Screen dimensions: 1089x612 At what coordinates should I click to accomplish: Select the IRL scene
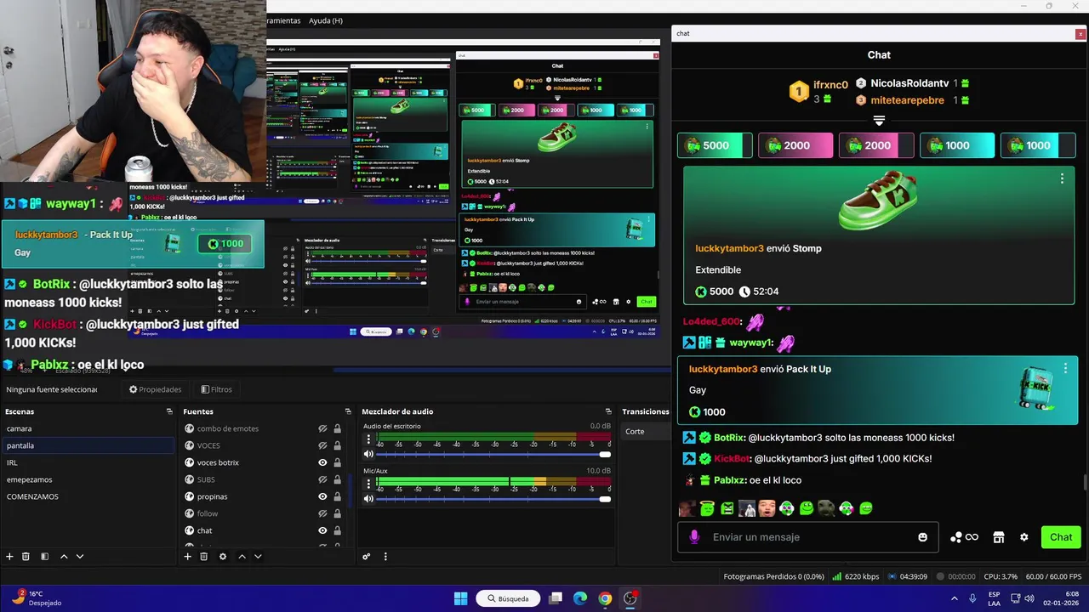click(x=88, y=462)
